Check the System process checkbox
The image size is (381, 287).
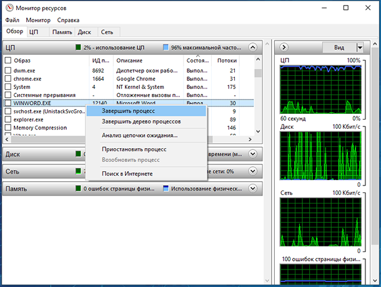[x=8, y=87]
